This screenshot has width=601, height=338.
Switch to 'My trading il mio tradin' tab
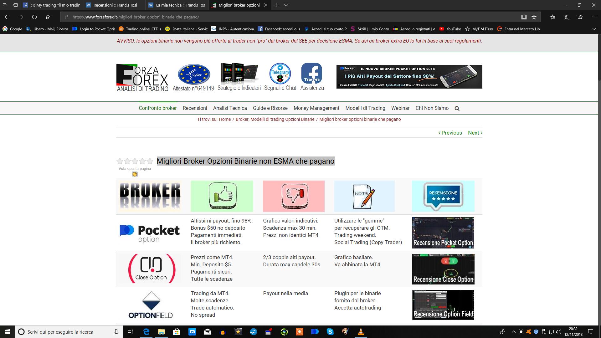(x=52, y=5)
